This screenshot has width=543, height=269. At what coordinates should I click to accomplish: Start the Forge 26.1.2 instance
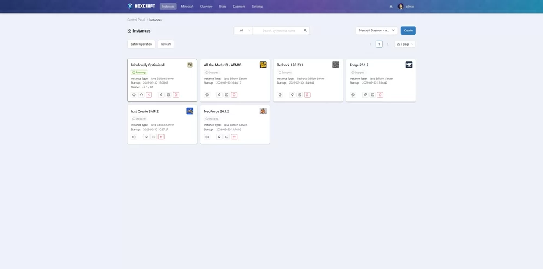point(353,95)
